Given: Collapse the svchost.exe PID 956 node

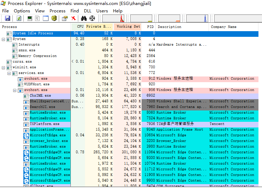Looking at the screenshot, I should click(15, 90).
